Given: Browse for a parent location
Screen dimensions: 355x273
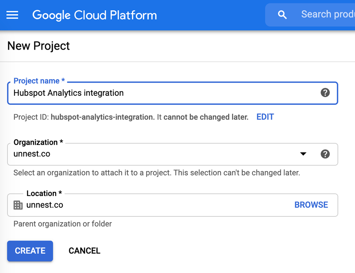Looking at the screenshot, I should click(311, 205).
